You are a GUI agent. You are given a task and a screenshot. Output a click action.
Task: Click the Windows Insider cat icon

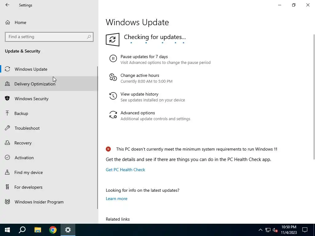7,202
